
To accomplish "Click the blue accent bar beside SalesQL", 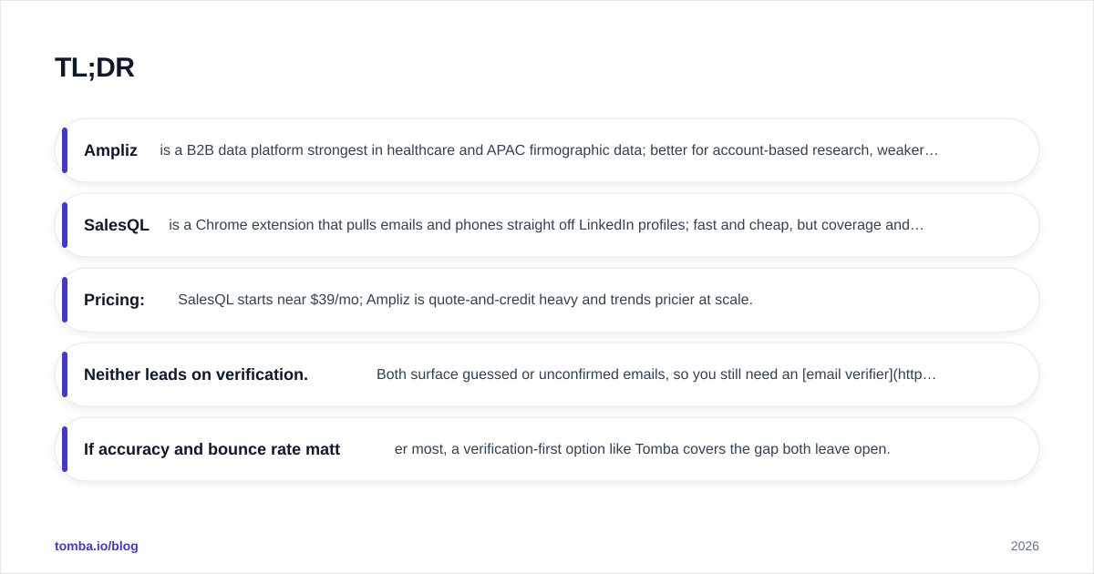I will pos(65,225).
